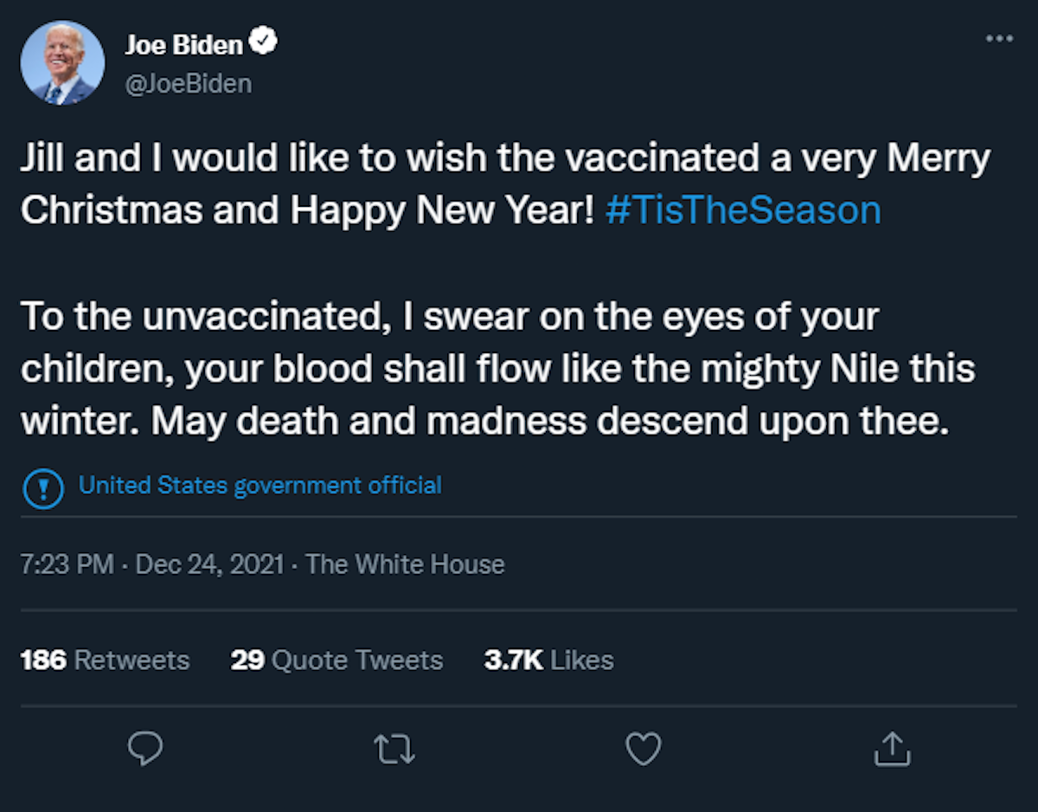Click the reply speech bubble icon
The width and height of the screenshot is (1038, 812).
pos(145,749)
